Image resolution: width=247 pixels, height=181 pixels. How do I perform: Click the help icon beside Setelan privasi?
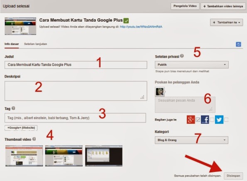[x=182, y=56]
